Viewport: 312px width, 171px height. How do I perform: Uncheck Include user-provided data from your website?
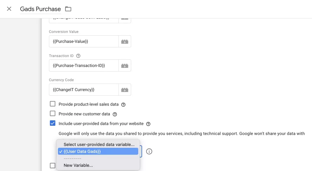tap(52, 123)
